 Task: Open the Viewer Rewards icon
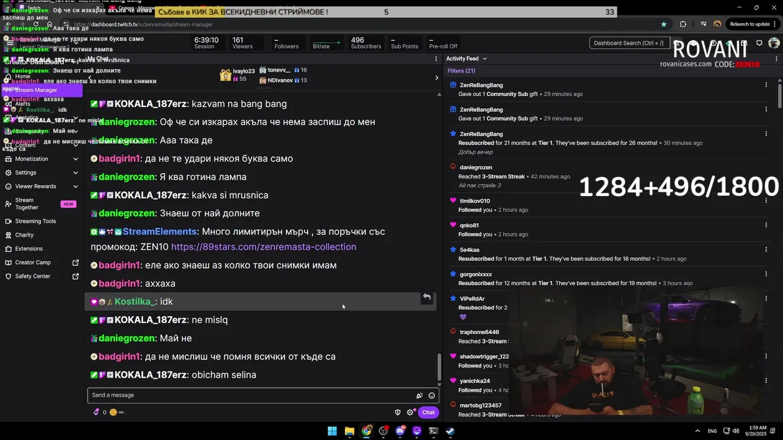[x=9, y=186]
